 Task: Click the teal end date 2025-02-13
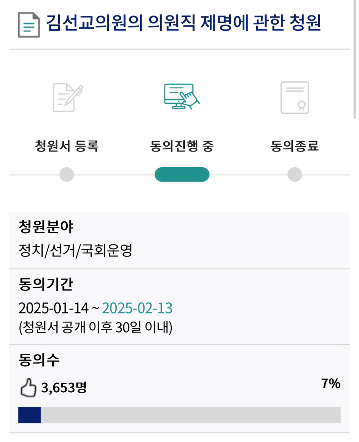click(137, 308)
